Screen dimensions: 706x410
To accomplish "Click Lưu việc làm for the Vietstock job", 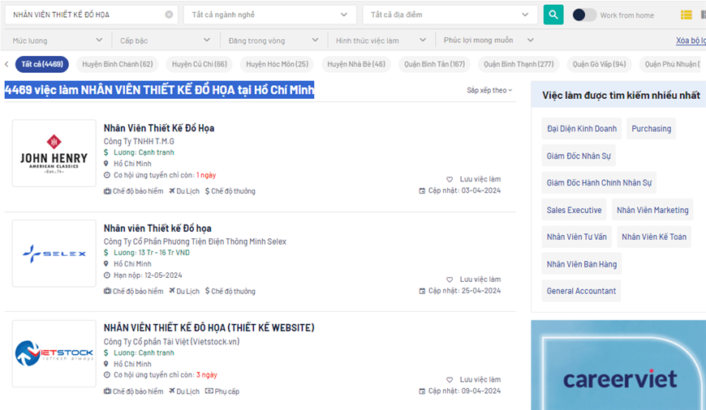I will click(480, 380).
